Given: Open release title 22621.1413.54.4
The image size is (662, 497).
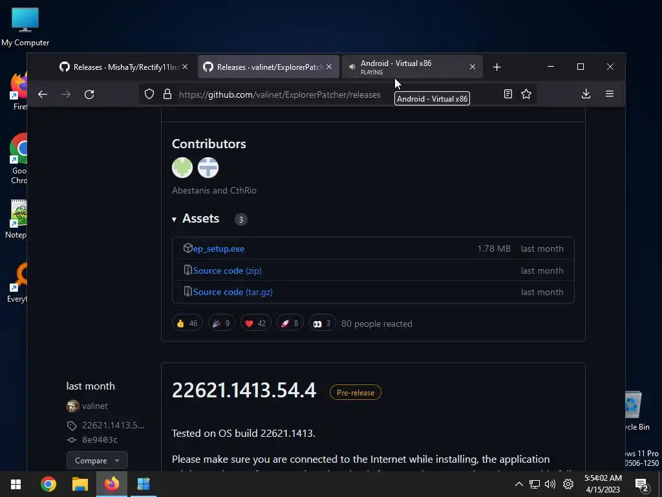Looking at the screenshot, I should tap(244, 390).
